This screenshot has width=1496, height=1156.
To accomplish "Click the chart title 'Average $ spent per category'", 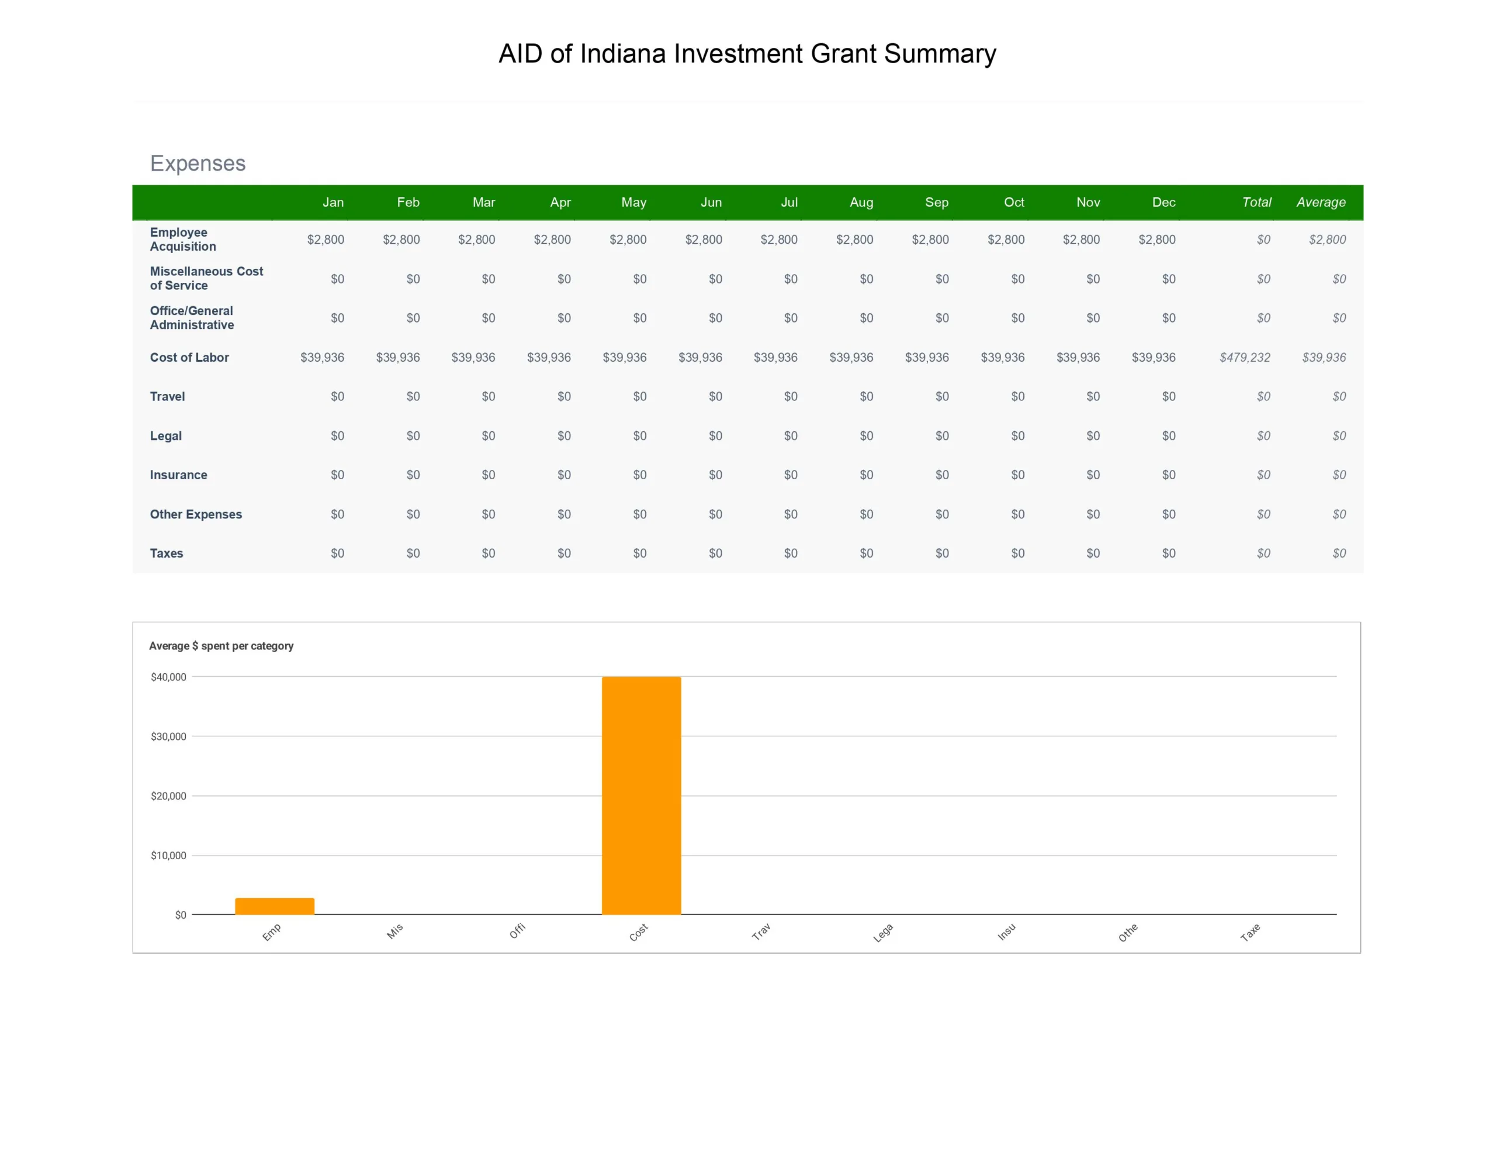I will [x=221, y=645].
